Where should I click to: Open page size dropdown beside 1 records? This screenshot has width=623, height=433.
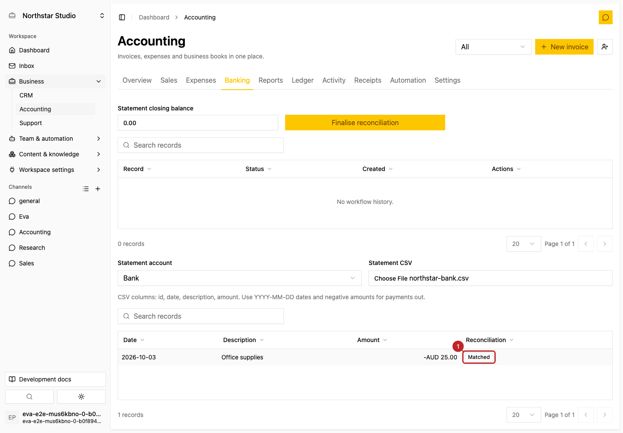click(x=523, y=415)
